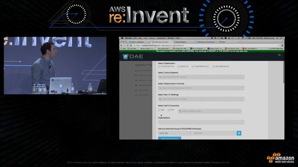Open the Apple menu

tap(122, 38)
